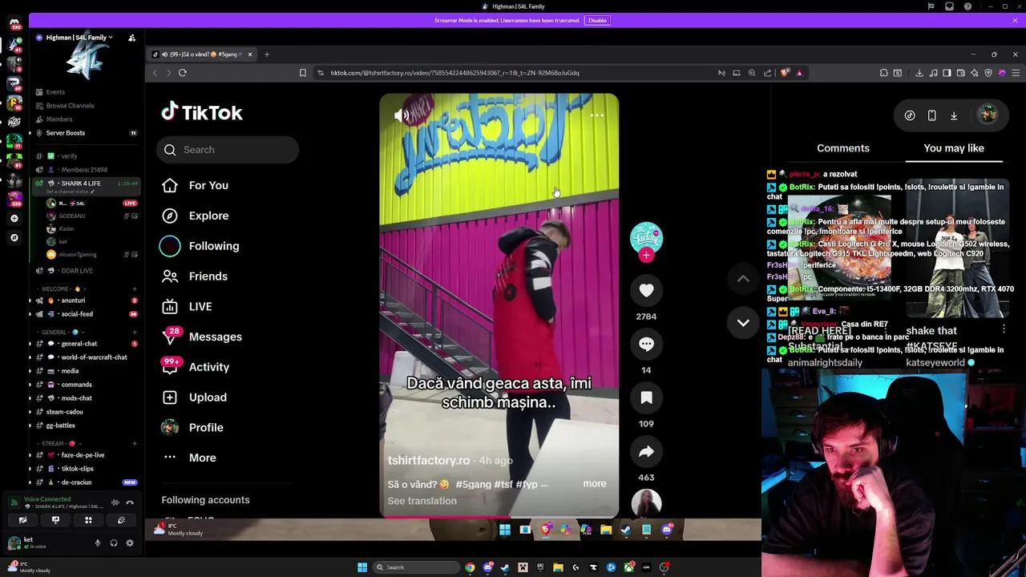Open Windows Start menu
The height and width of the screenshot is (577, 1026).
(362, 567)
